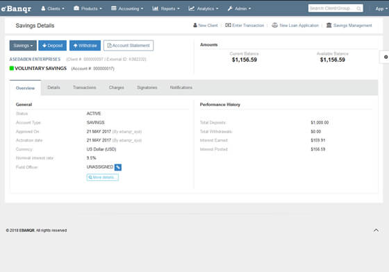Open the Admin menu
The width and height of the screenshot is (389, 272).
239,8
